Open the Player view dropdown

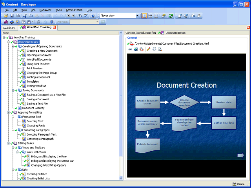click(x=137, y=16)
